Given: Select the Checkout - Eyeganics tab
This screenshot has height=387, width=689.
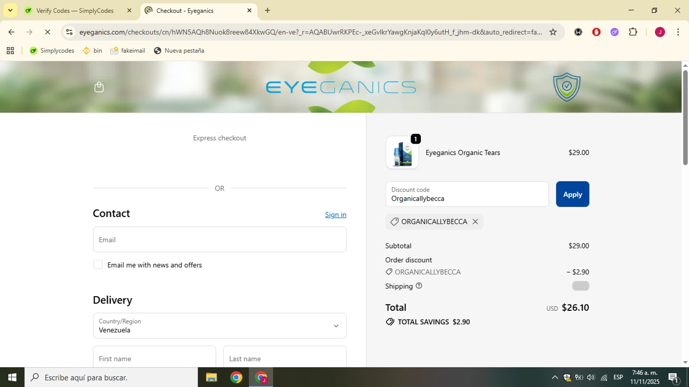Looking at the screenshot, I should tap(185, 11).
